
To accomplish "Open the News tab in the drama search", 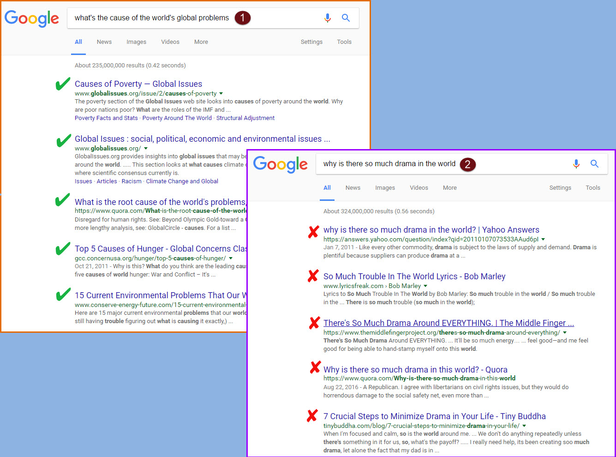I will click(x=353, y=188).
